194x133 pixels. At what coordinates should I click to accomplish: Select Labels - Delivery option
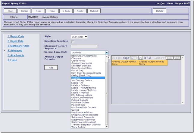(80, 85)
